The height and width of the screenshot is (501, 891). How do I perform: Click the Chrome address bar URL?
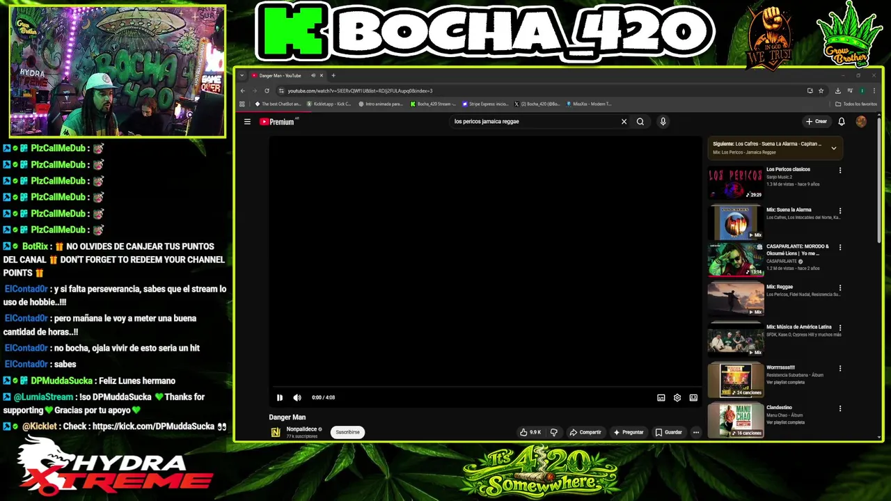[x=360, y=90]
